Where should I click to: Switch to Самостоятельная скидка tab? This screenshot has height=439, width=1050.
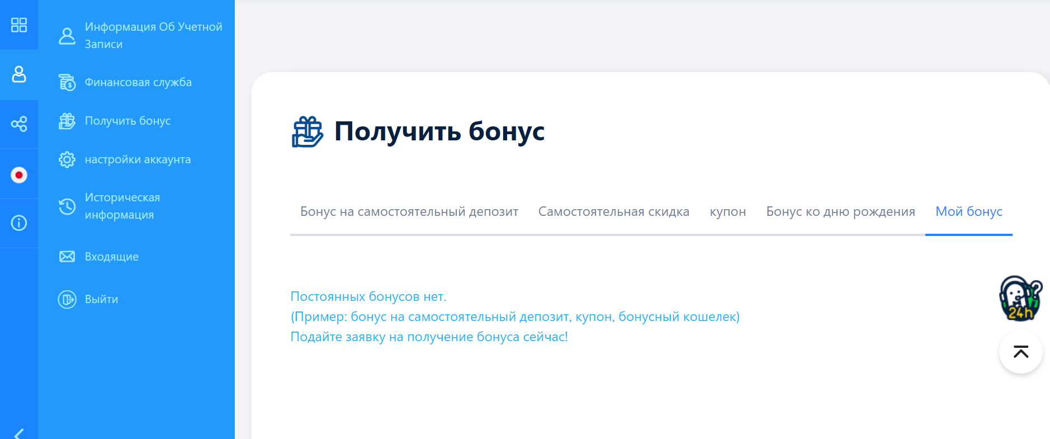614,211
